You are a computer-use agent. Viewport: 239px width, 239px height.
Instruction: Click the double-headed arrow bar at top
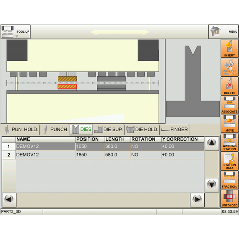[120, 32]
